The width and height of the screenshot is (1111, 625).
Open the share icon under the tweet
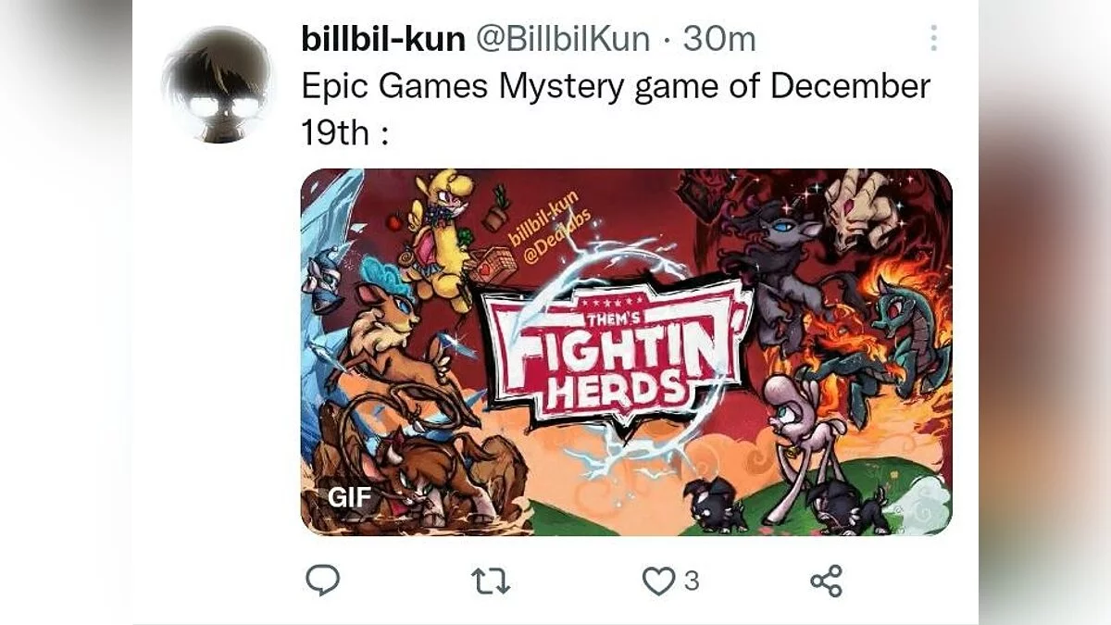point(826,581)
